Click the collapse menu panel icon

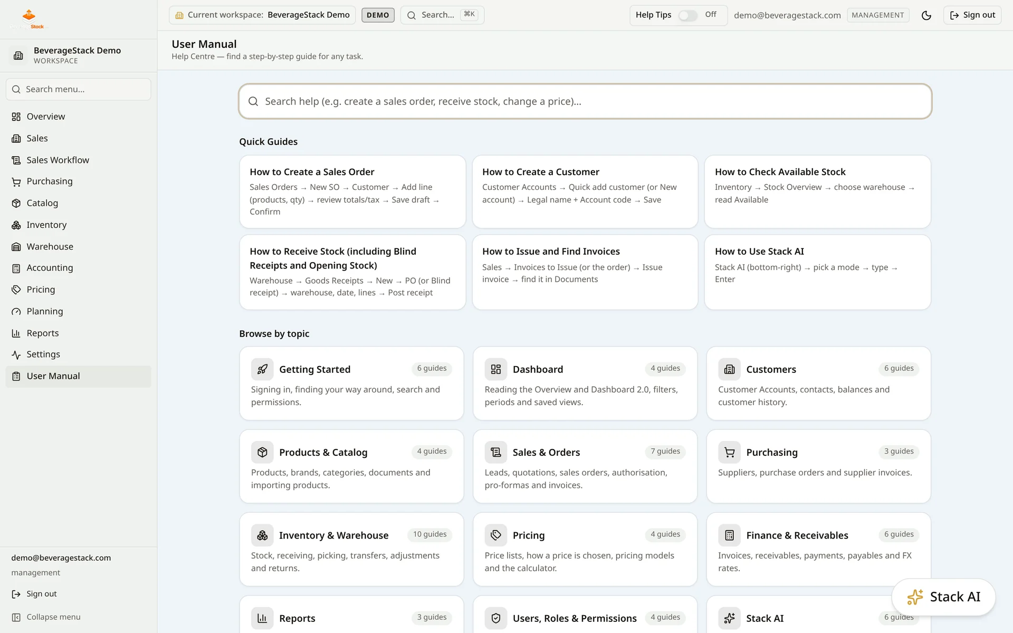click(16, 617)
